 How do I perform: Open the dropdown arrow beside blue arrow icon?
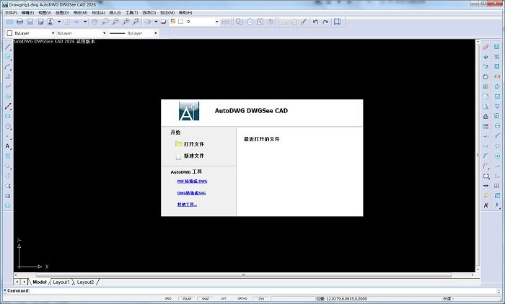pos(85,22)
